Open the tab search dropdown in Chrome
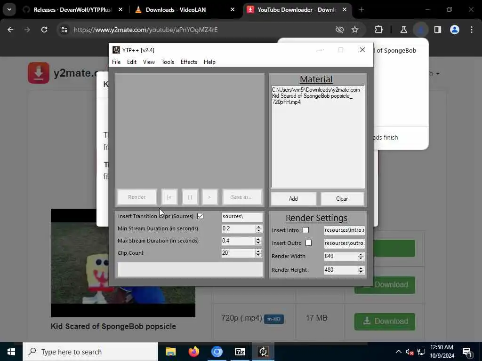Image resolution: width=482 pixels, height=361 pixels. [x=9, y=9]
